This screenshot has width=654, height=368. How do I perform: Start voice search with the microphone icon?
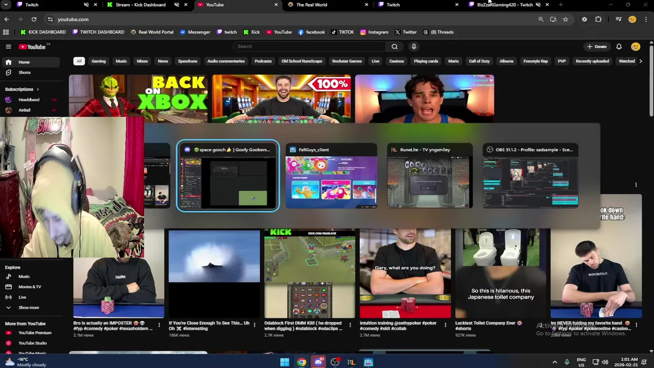(x=414, y=47)
